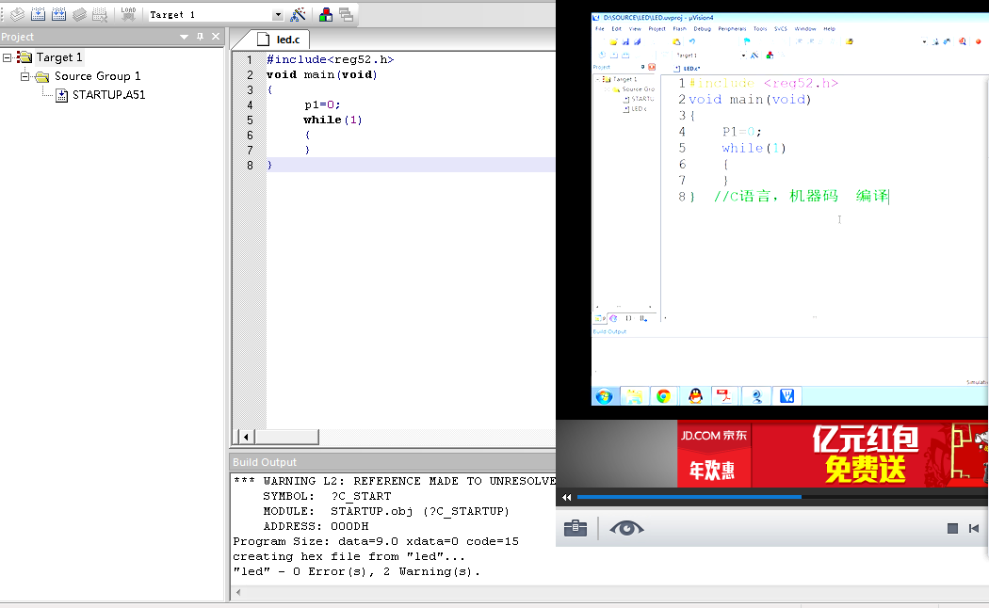Stop video playback with the square button
The image size is (989, 608).
[952, 529]
